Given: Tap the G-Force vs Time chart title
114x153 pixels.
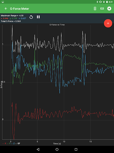Looking at the screenshot, I should (57, 25).
